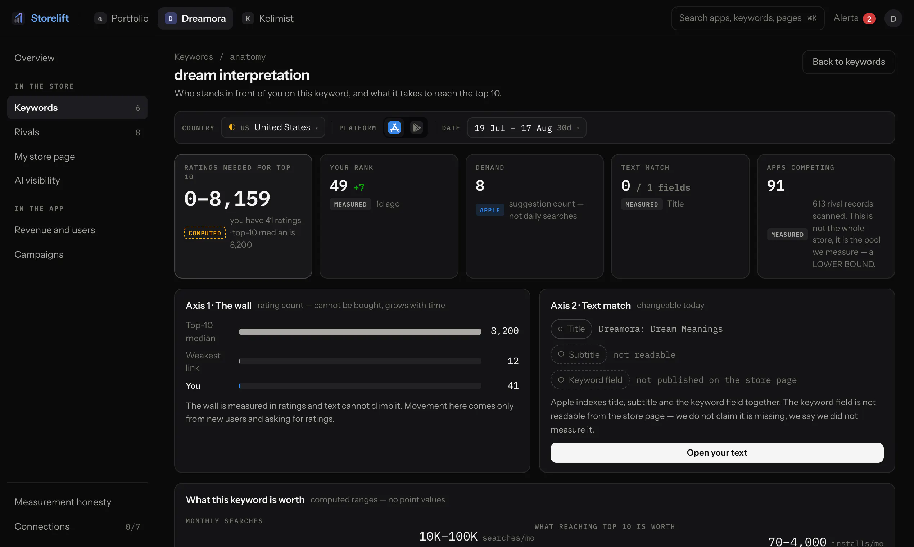
Task: Click the '1d ago' measurement time
Action: (x=387, y=204)
